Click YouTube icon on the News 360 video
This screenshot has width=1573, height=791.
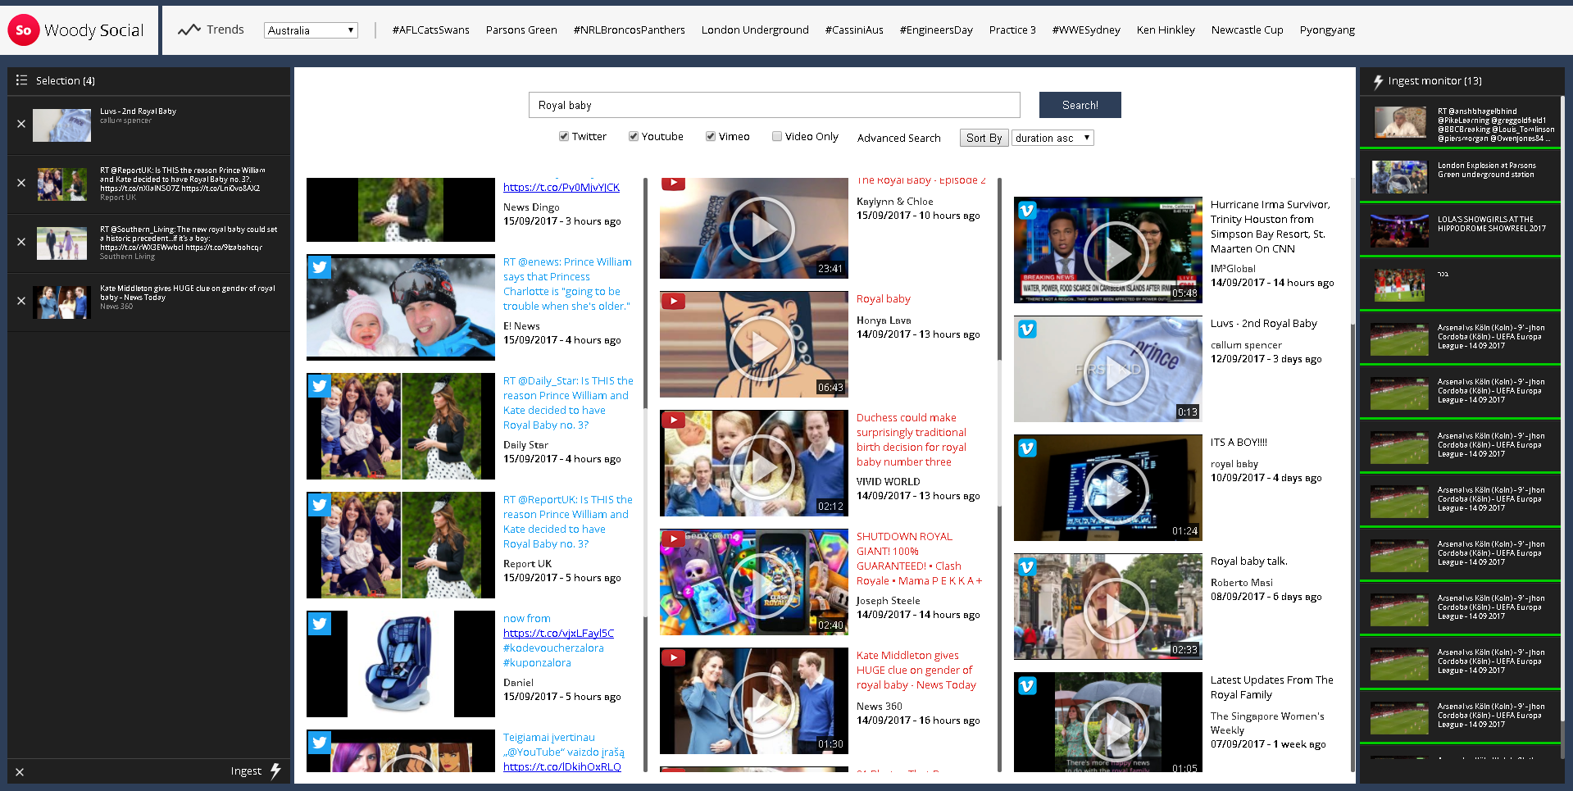(x=673, y=657)
